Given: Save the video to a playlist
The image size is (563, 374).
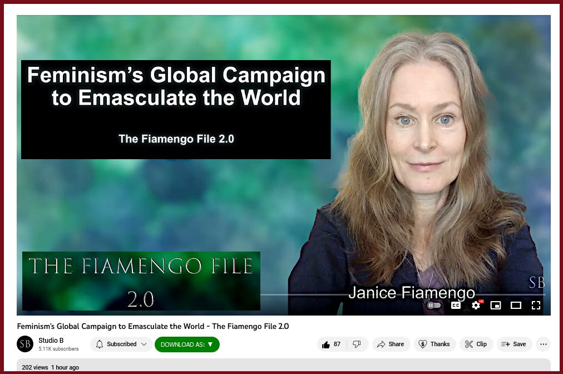Looking at the screenshot, I should coord(514,344).
